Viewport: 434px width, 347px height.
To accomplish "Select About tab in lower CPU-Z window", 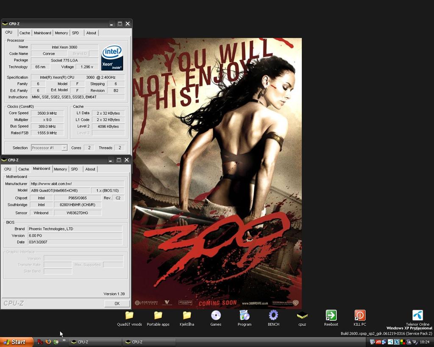I will 90,169.
